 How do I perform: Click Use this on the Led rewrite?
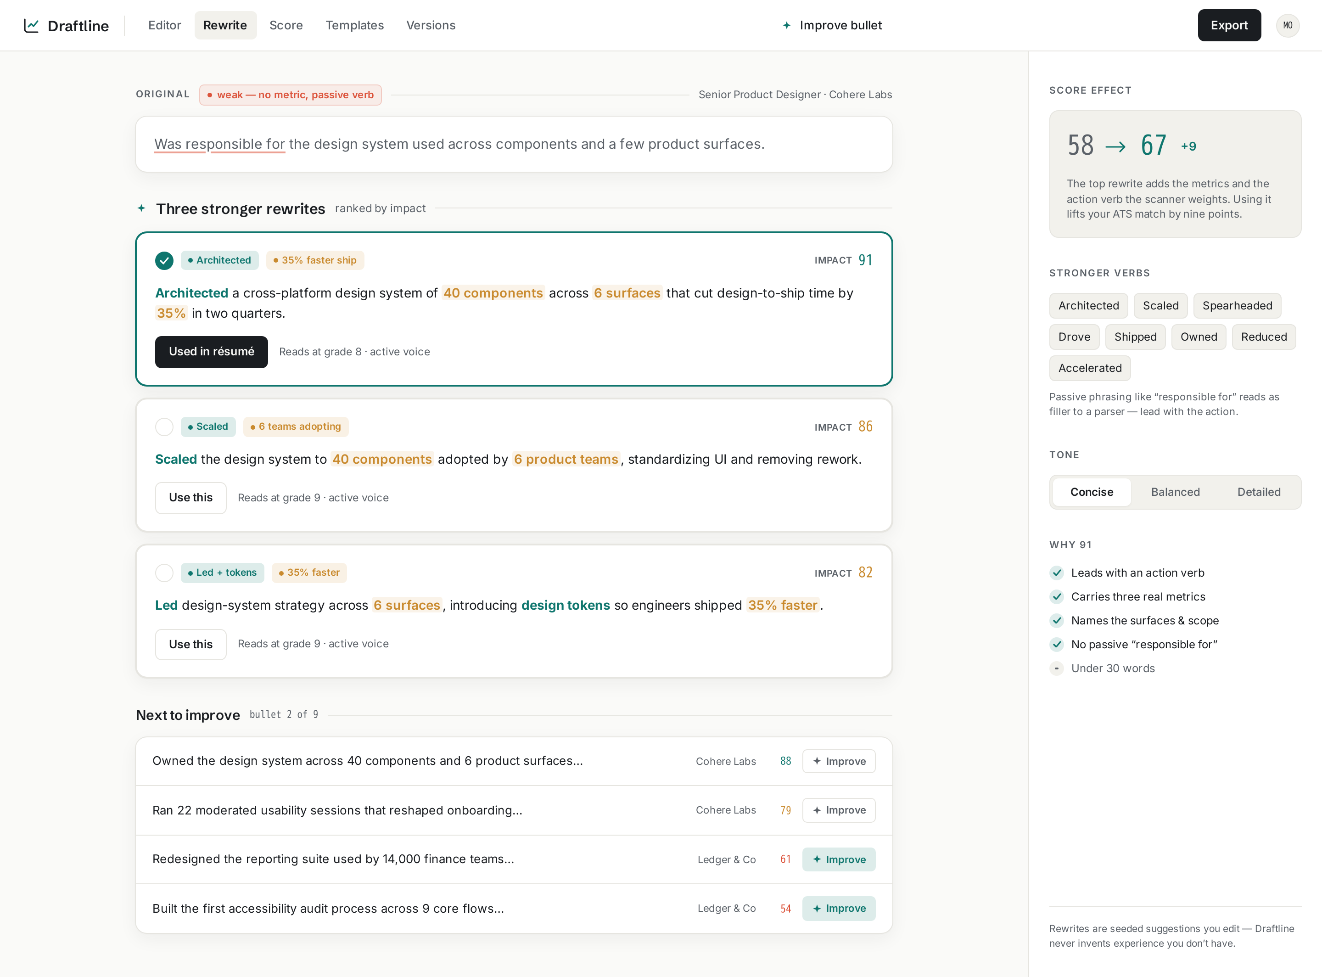pyautogui.click(x=190, y=644)
